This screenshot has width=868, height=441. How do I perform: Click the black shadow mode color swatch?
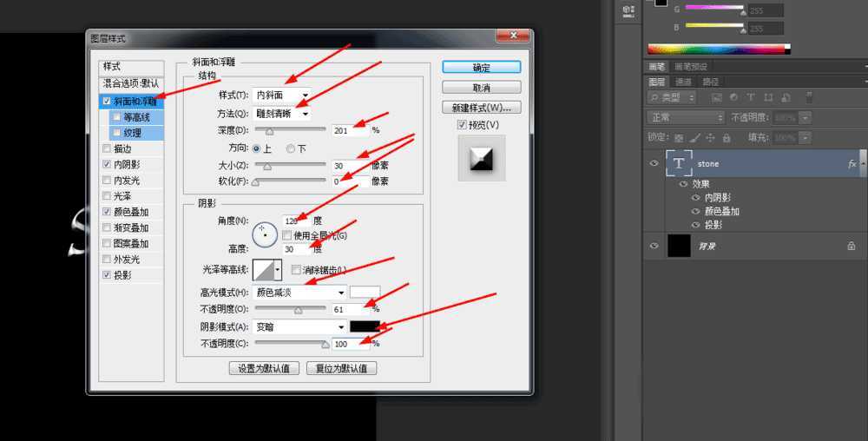pyautogui.click(x=365, y=327)
